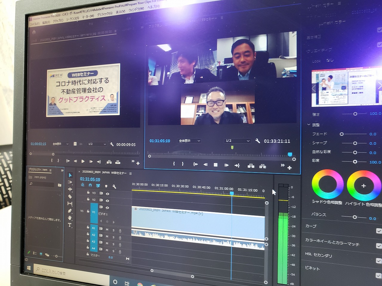The height and width of the screenshot is (286, 382).
Task: Show more Program monitor transport buttons
Action: (282, 165)
